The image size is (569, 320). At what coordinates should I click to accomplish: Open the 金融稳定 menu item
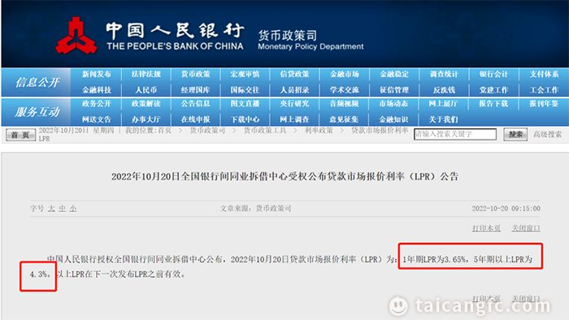pos(394,74)
